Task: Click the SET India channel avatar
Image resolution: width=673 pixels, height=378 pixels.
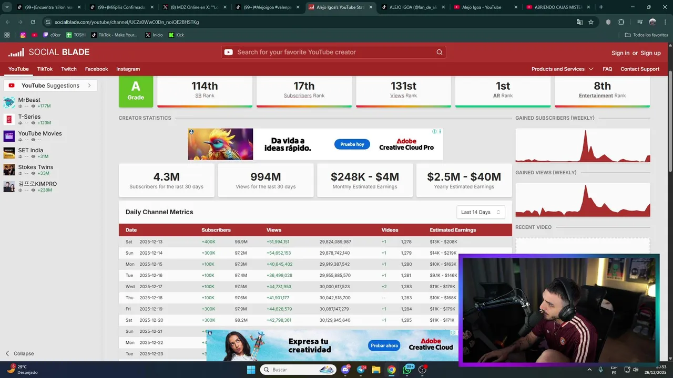Action: (9, 153)
